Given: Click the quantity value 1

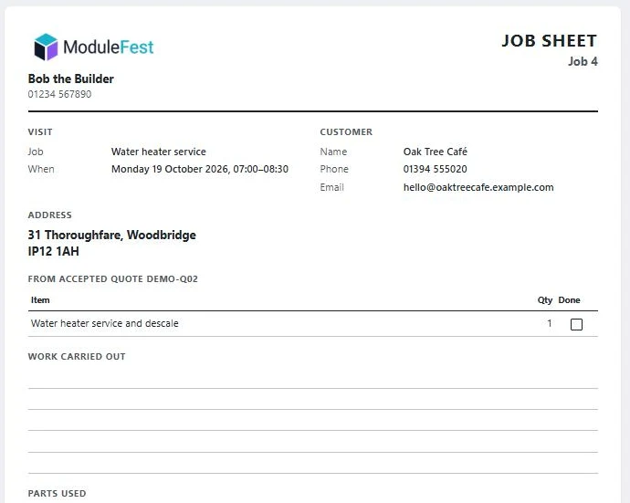Looking at the screenshot, I should 550,323.
